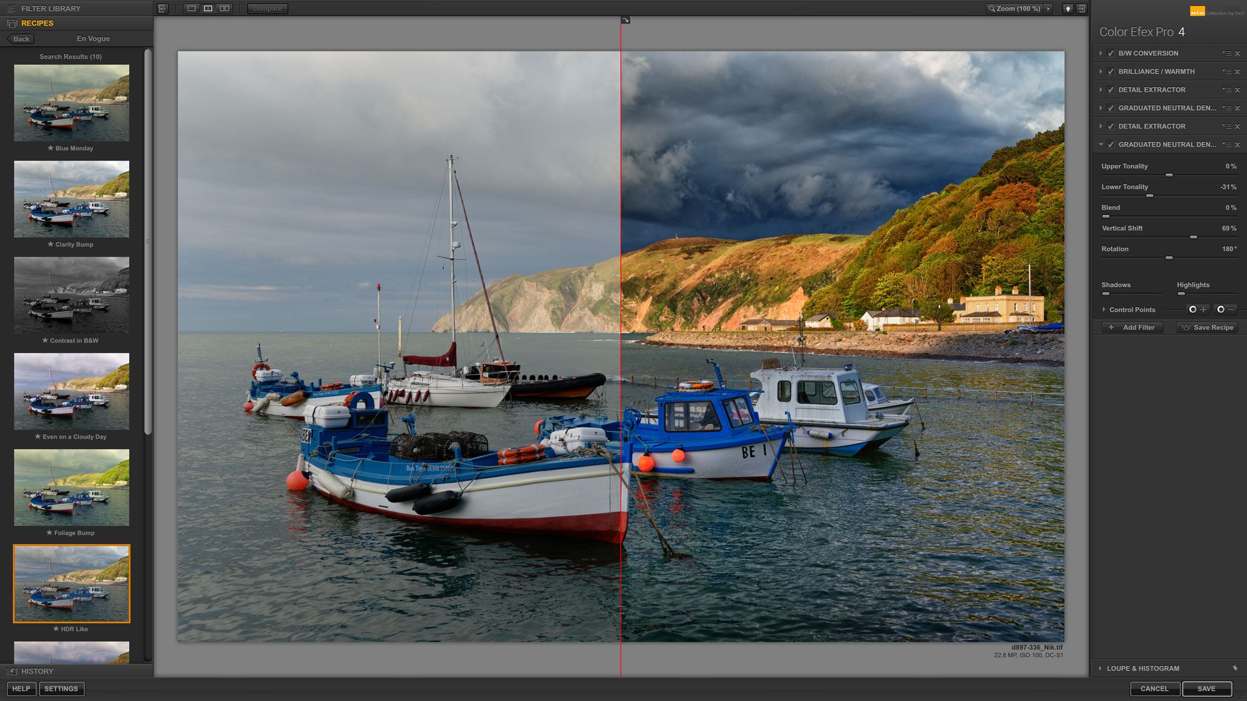Disable the B/W Conversion filter checkbox

point(1111,54)
